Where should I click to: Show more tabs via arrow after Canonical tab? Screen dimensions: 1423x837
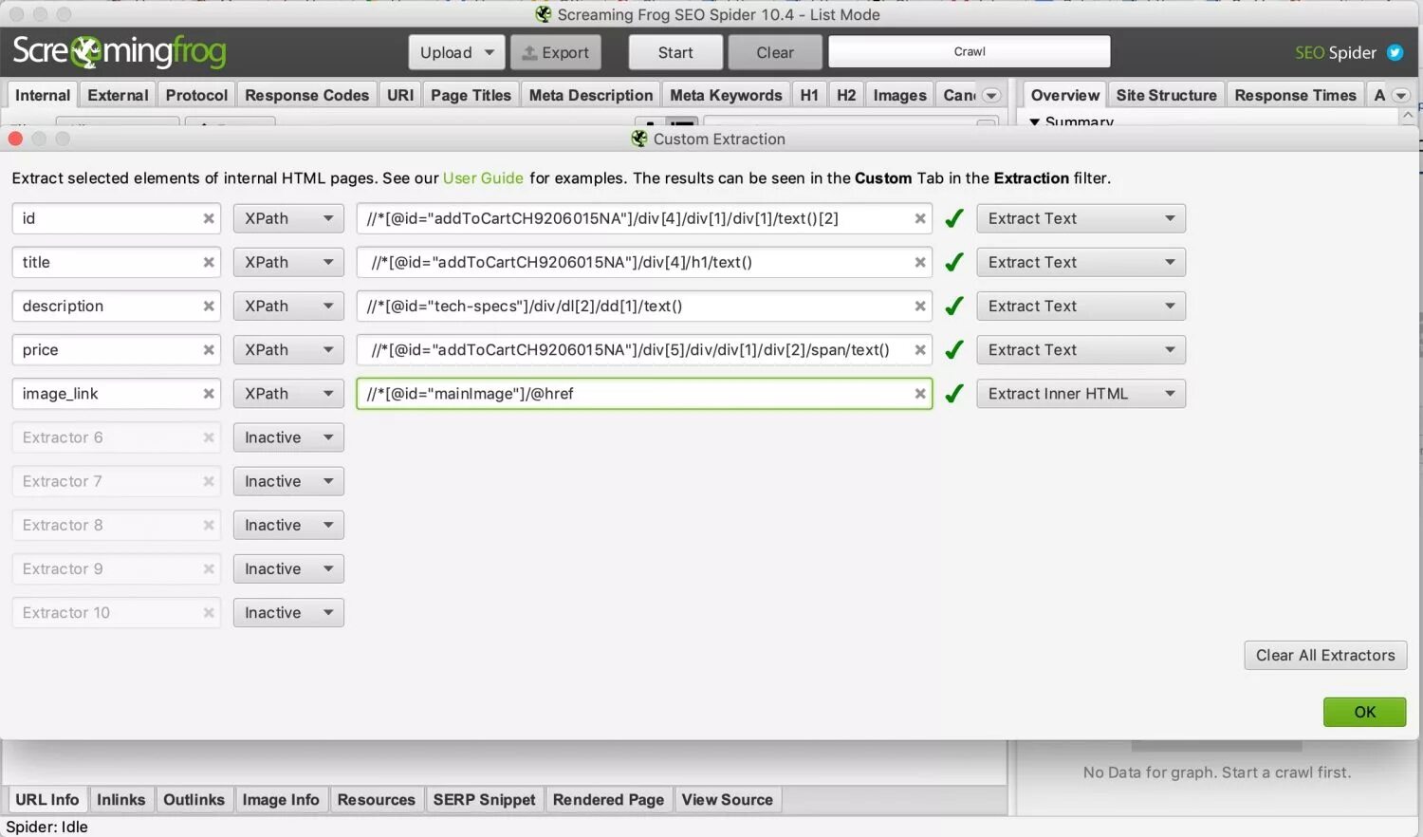tap(991, 95)
